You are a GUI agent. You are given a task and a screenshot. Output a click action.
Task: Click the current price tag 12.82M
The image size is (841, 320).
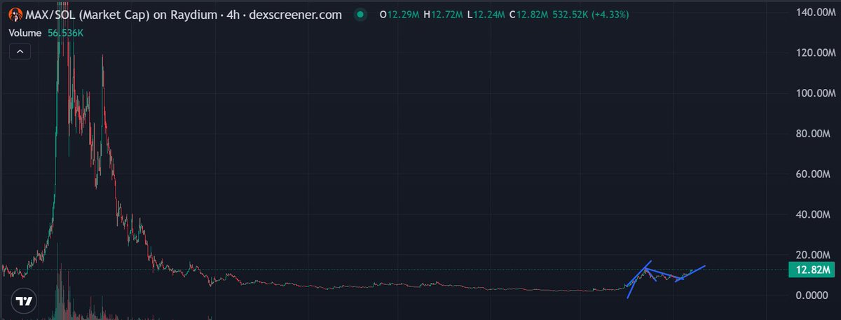(x=812, y=270)
